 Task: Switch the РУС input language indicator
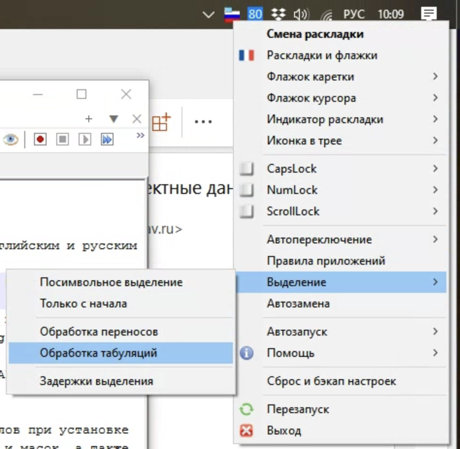354,14
